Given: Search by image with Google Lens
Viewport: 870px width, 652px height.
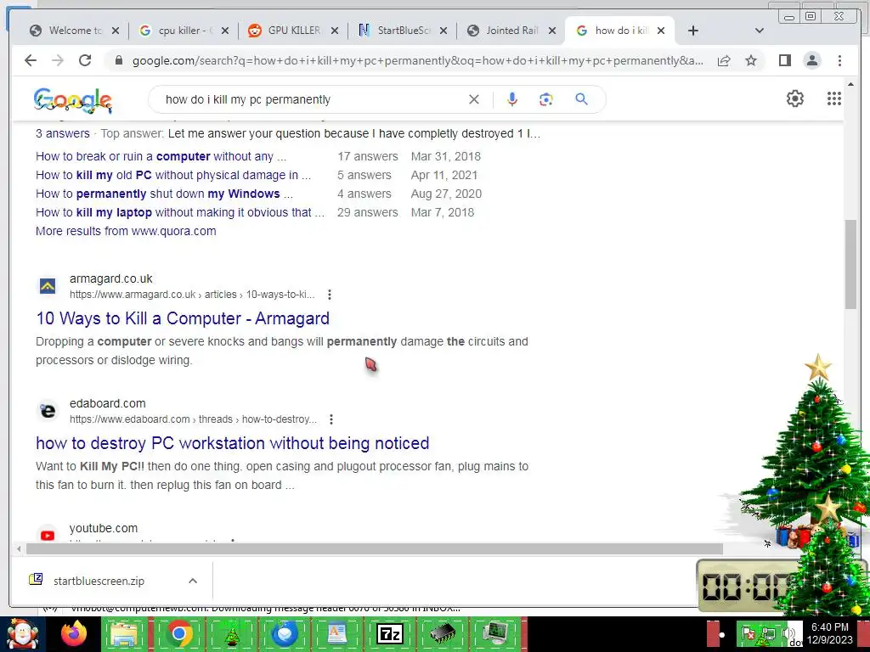Looking at the screenshot, I should (546, 99).
